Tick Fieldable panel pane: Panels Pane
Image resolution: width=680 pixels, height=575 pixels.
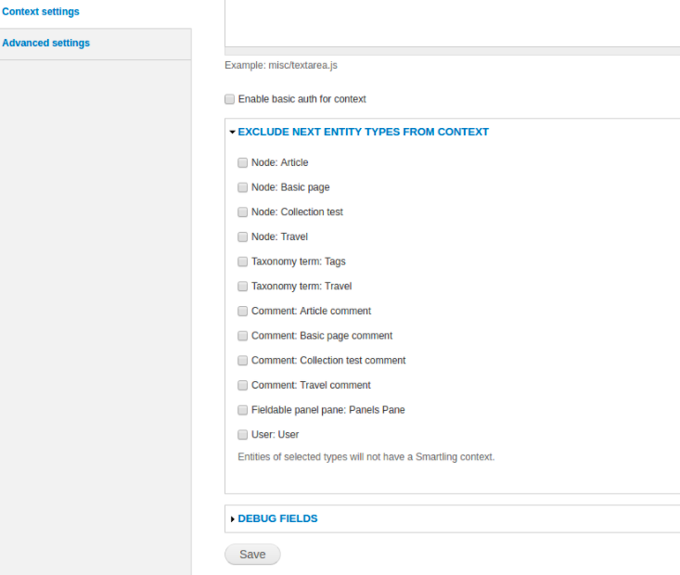click(x=242, y=410)
